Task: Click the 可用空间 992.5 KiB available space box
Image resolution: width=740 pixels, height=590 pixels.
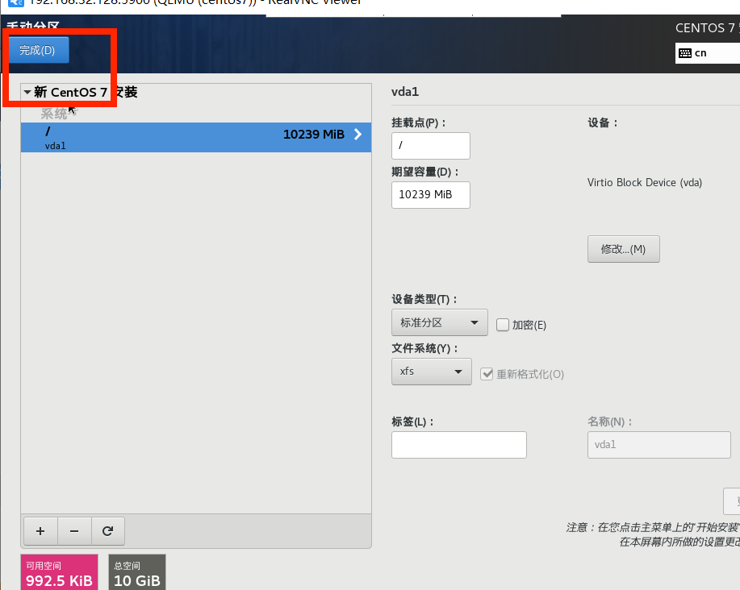Action: 60,572
